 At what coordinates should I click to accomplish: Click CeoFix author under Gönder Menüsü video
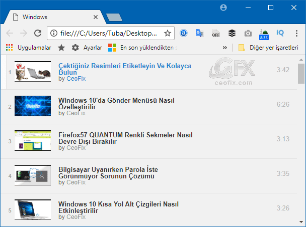click(76, 113)
